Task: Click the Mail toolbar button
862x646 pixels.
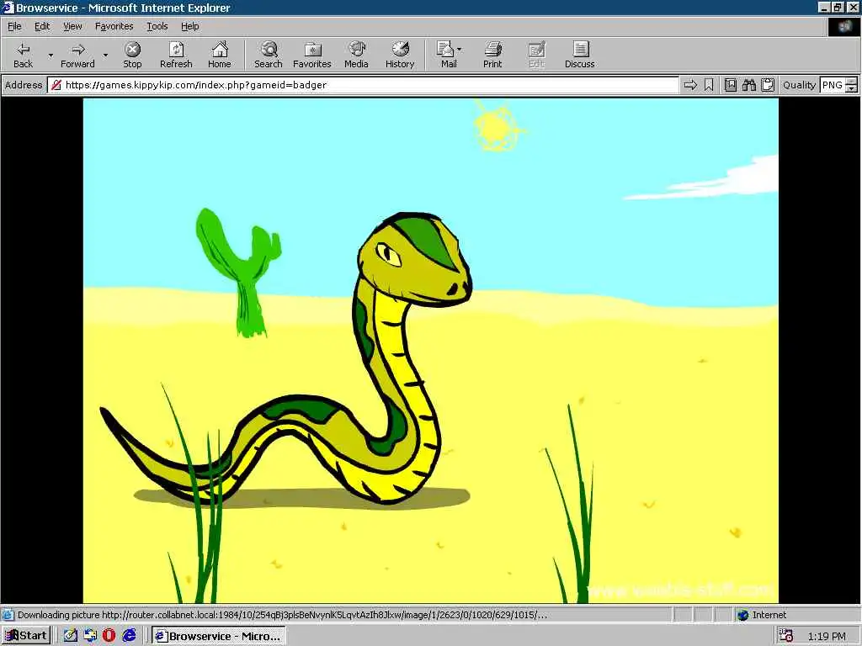Action: (448, 55)
